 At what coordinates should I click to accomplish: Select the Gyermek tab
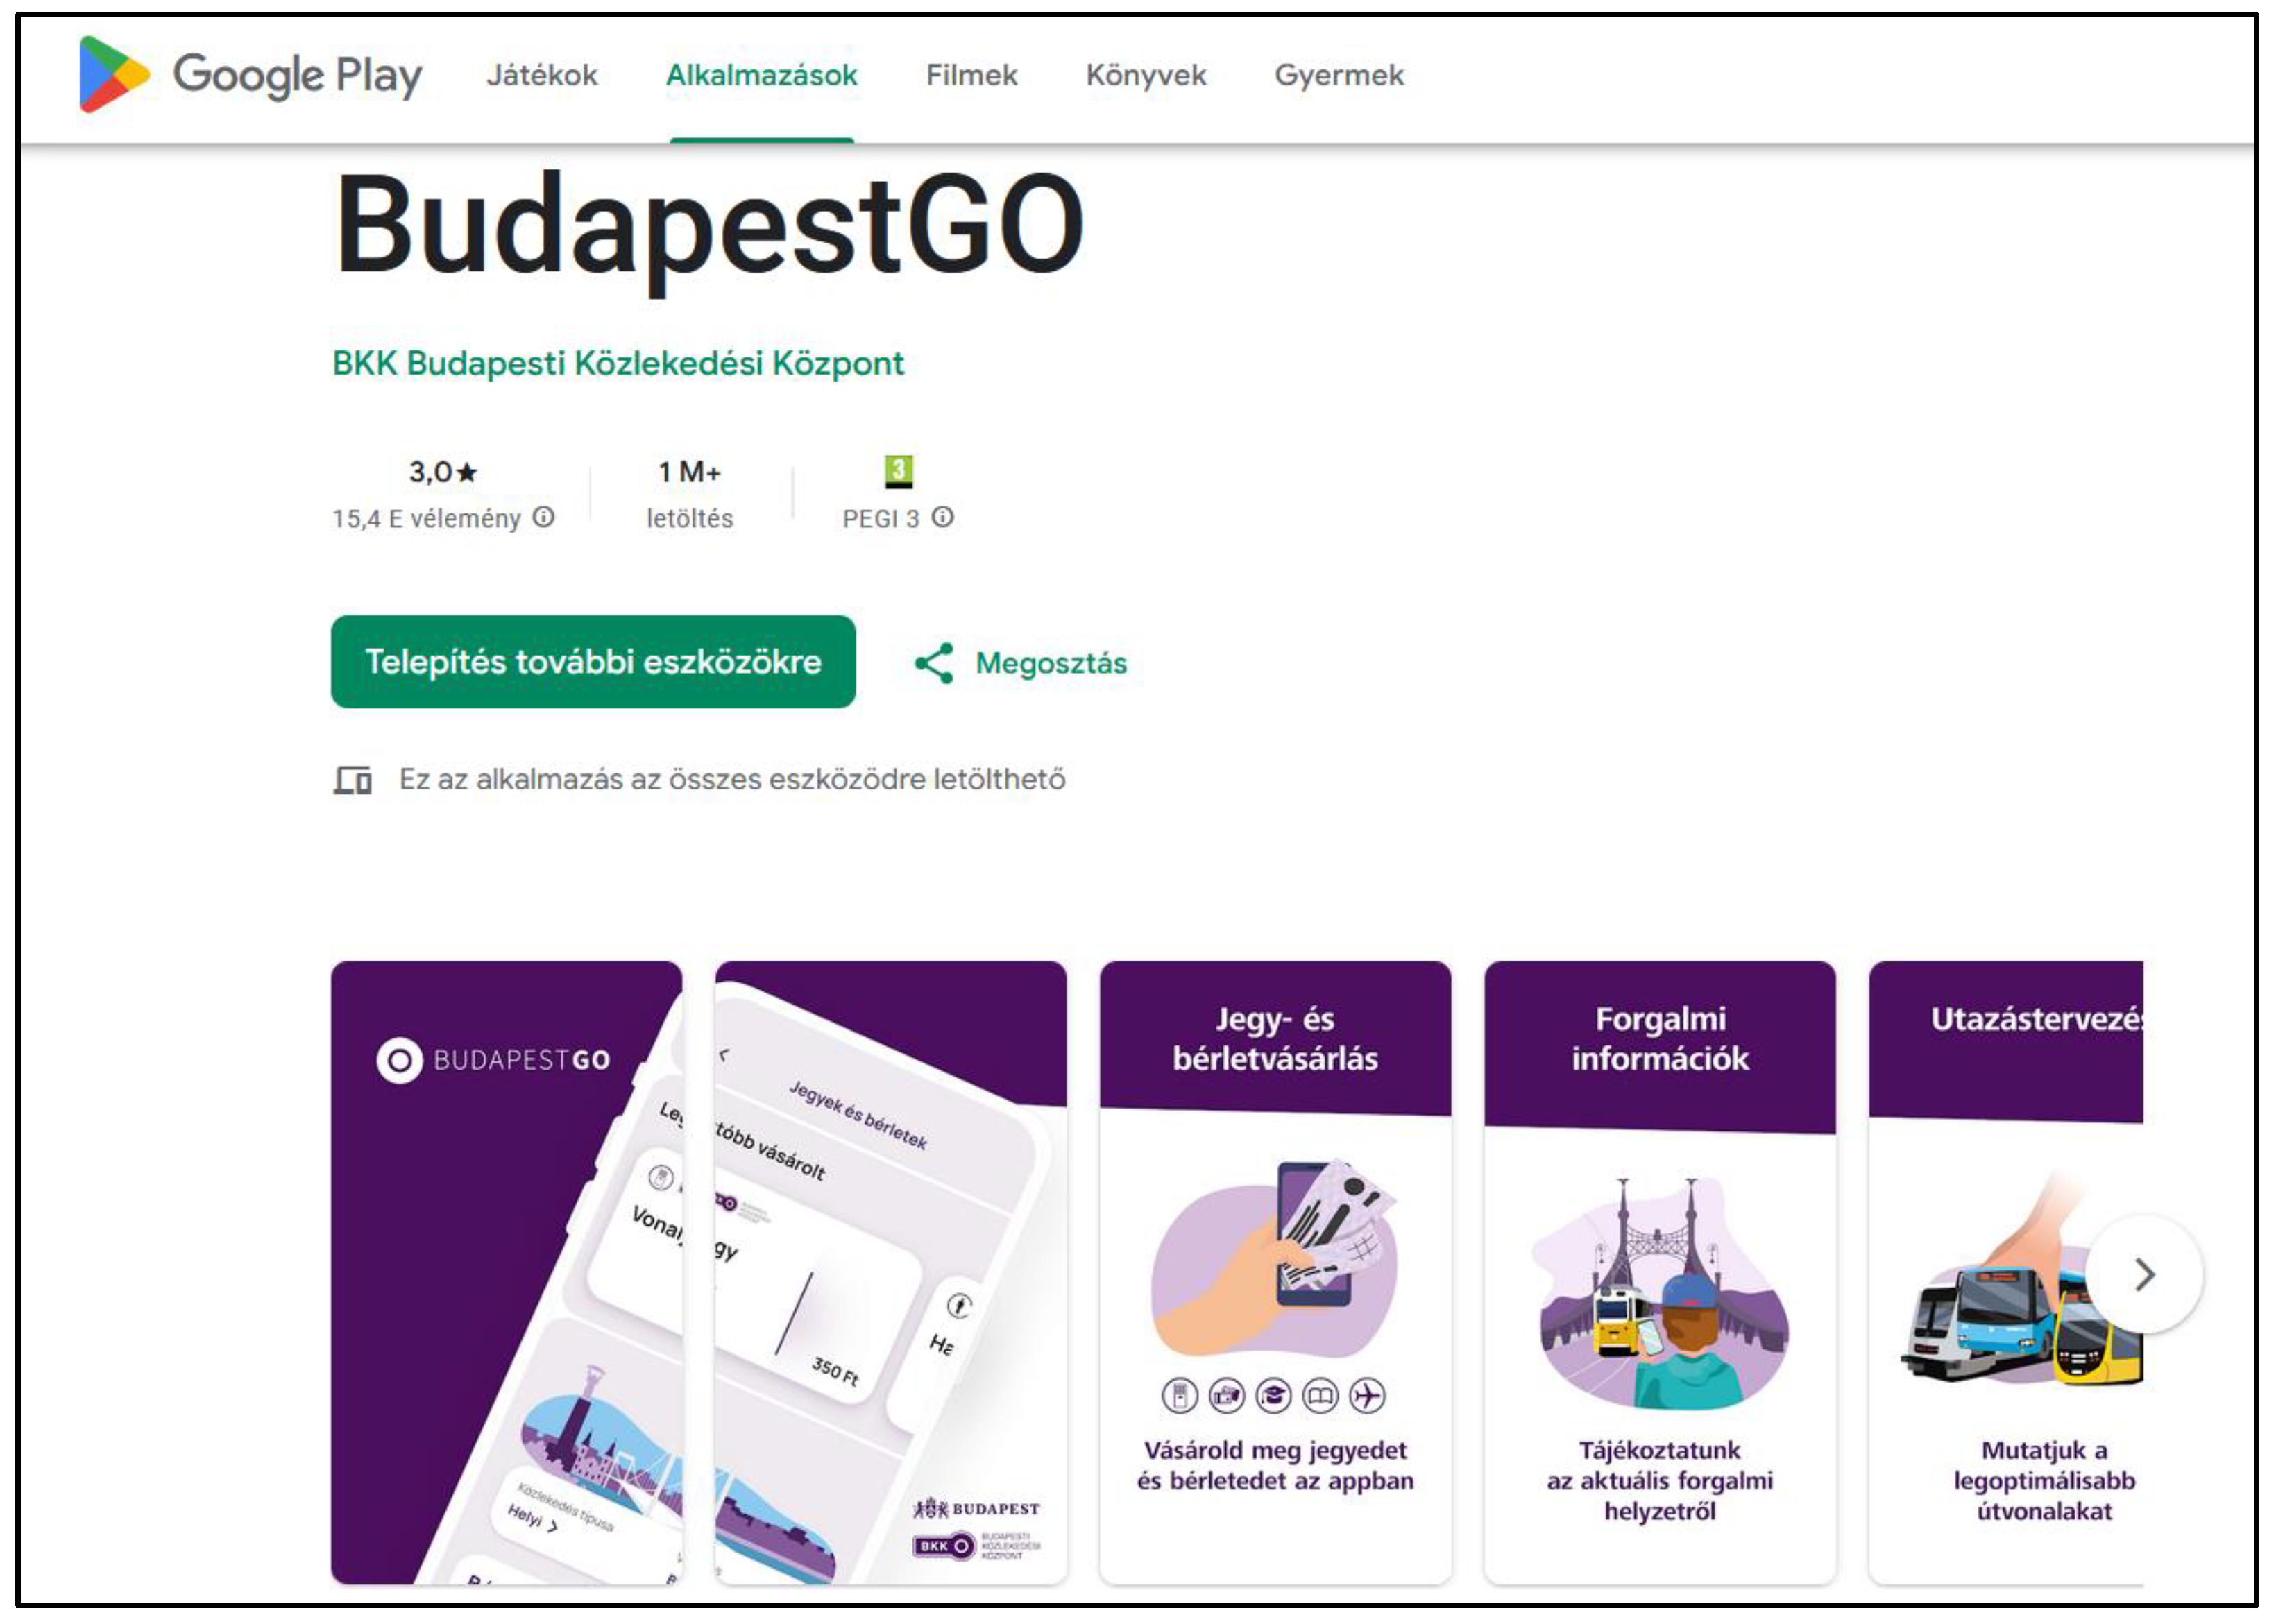click(x=1338, y=75)
